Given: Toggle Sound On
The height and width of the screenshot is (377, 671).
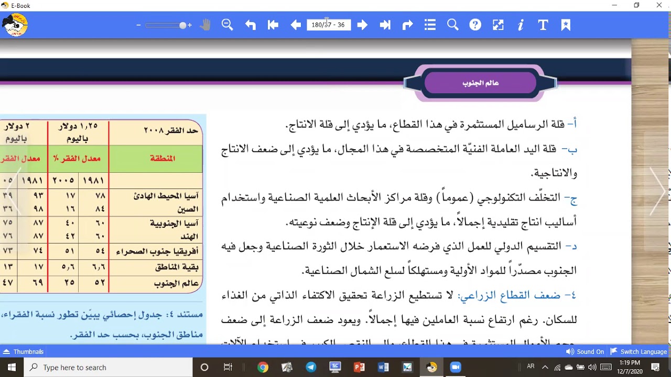Looking at the screenshot, I should [x=585, y=352].
